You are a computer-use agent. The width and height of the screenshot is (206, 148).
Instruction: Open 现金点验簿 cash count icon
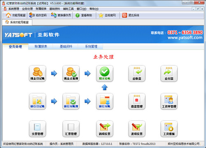[x=71, y=74]
